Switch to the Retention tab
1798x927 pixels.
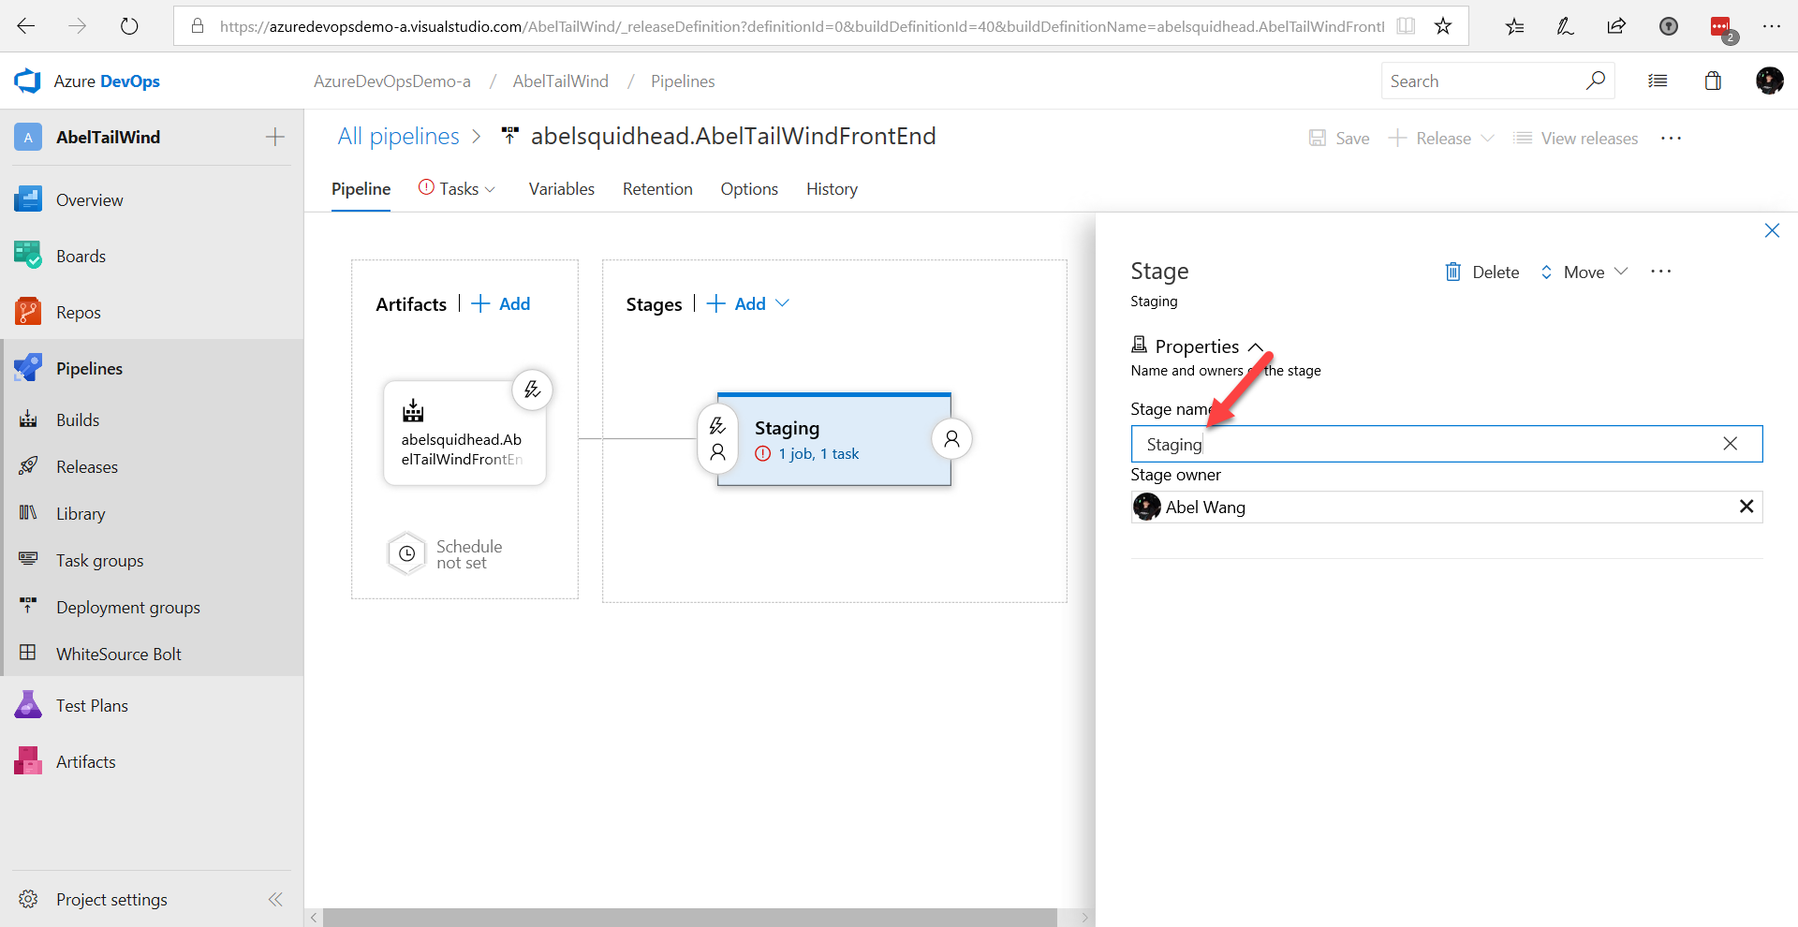click(x=657, y=189)
